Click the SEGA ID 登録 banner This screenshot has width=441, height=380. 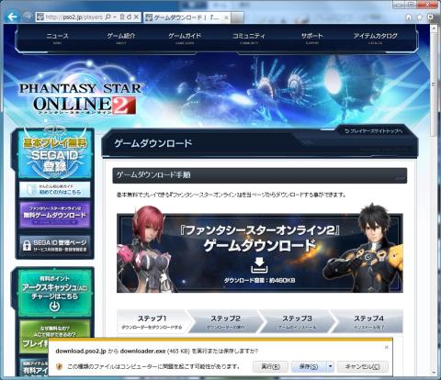pos(54,154)
